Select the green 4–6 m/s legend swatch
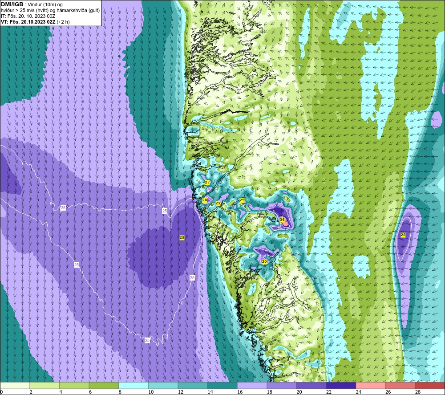 [x=74, y=385]
